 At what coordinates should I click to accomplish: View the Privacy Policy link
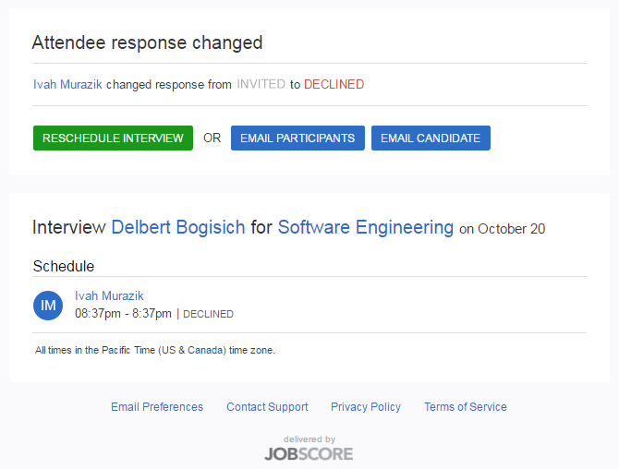[x=366, y=406]
